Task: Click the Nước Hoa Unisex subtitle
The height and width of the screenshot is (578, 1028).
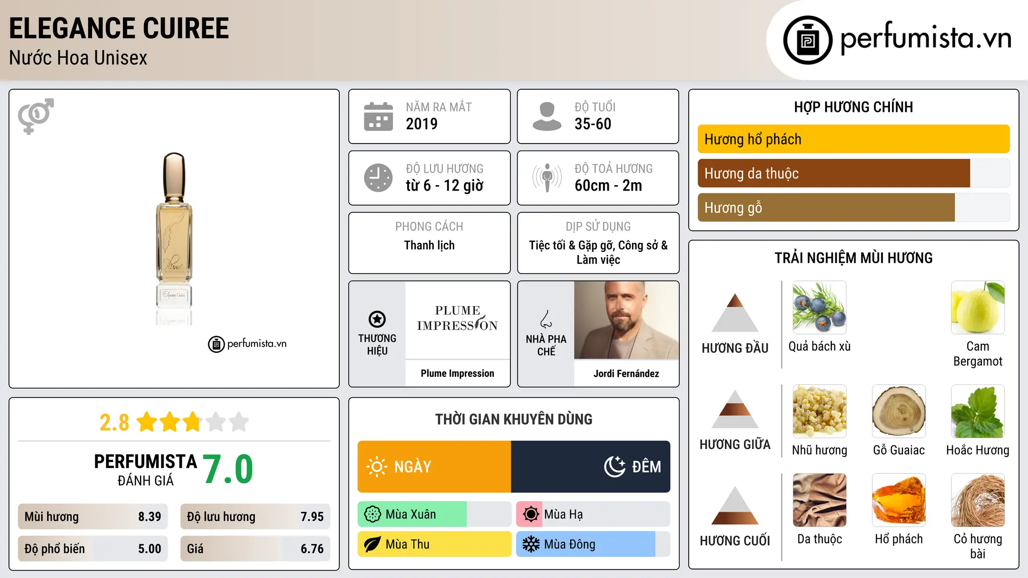Action: pyautogui.click(x=78, y=58)
